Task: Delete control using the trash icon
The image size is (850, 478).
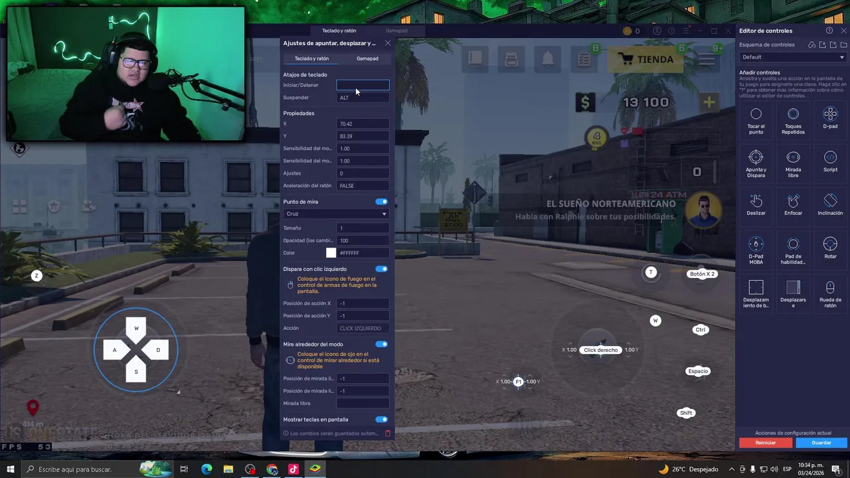Action: point(388,434)
